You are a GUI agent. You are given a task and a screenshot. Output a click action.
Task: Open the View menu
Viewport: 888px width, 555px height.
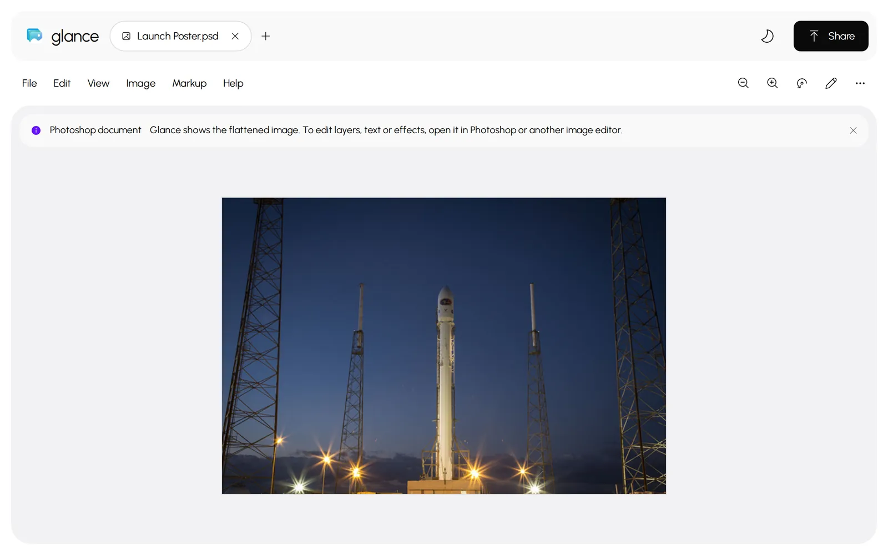click(x=98, y=83)
